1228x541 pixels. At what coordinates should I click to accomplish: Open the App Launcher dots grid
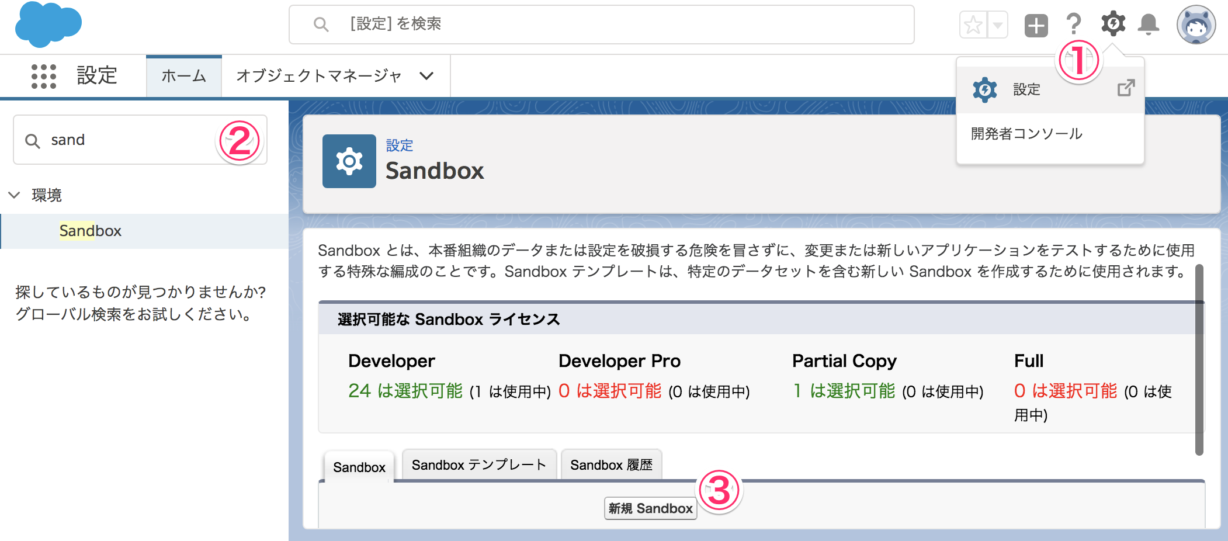click(44, 76)
